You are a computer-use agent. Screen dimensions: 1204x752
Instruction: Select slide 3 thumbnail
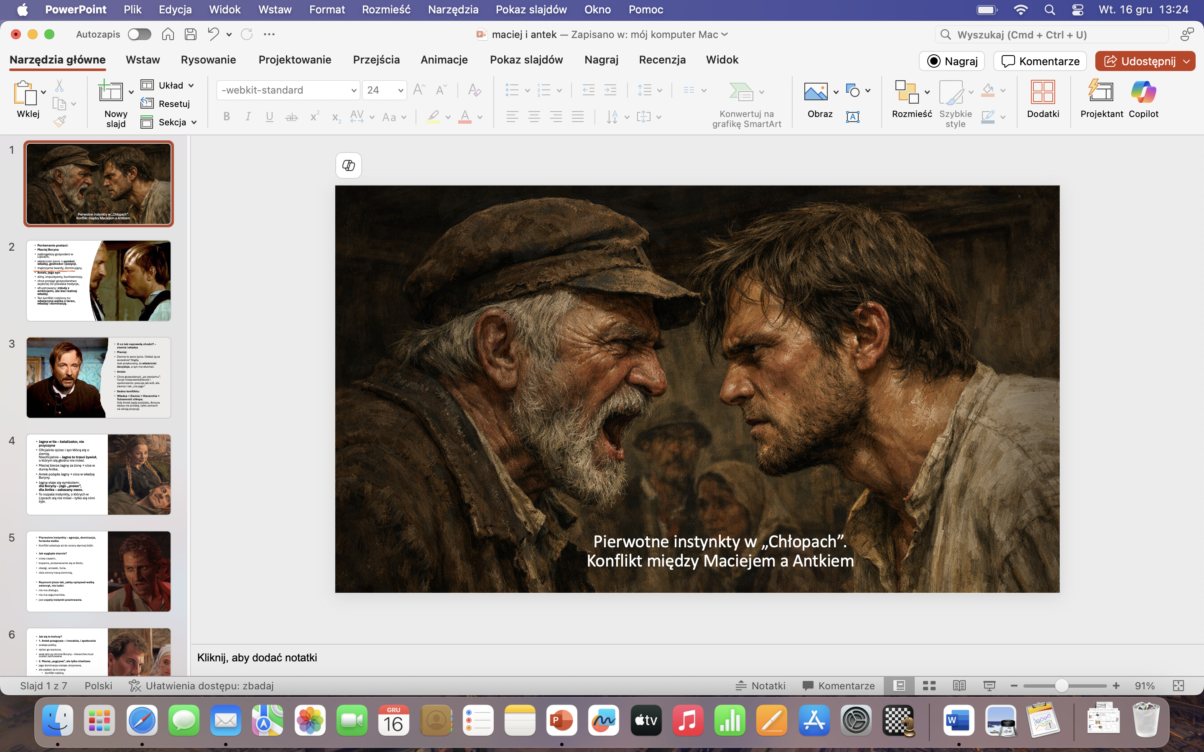99,378
